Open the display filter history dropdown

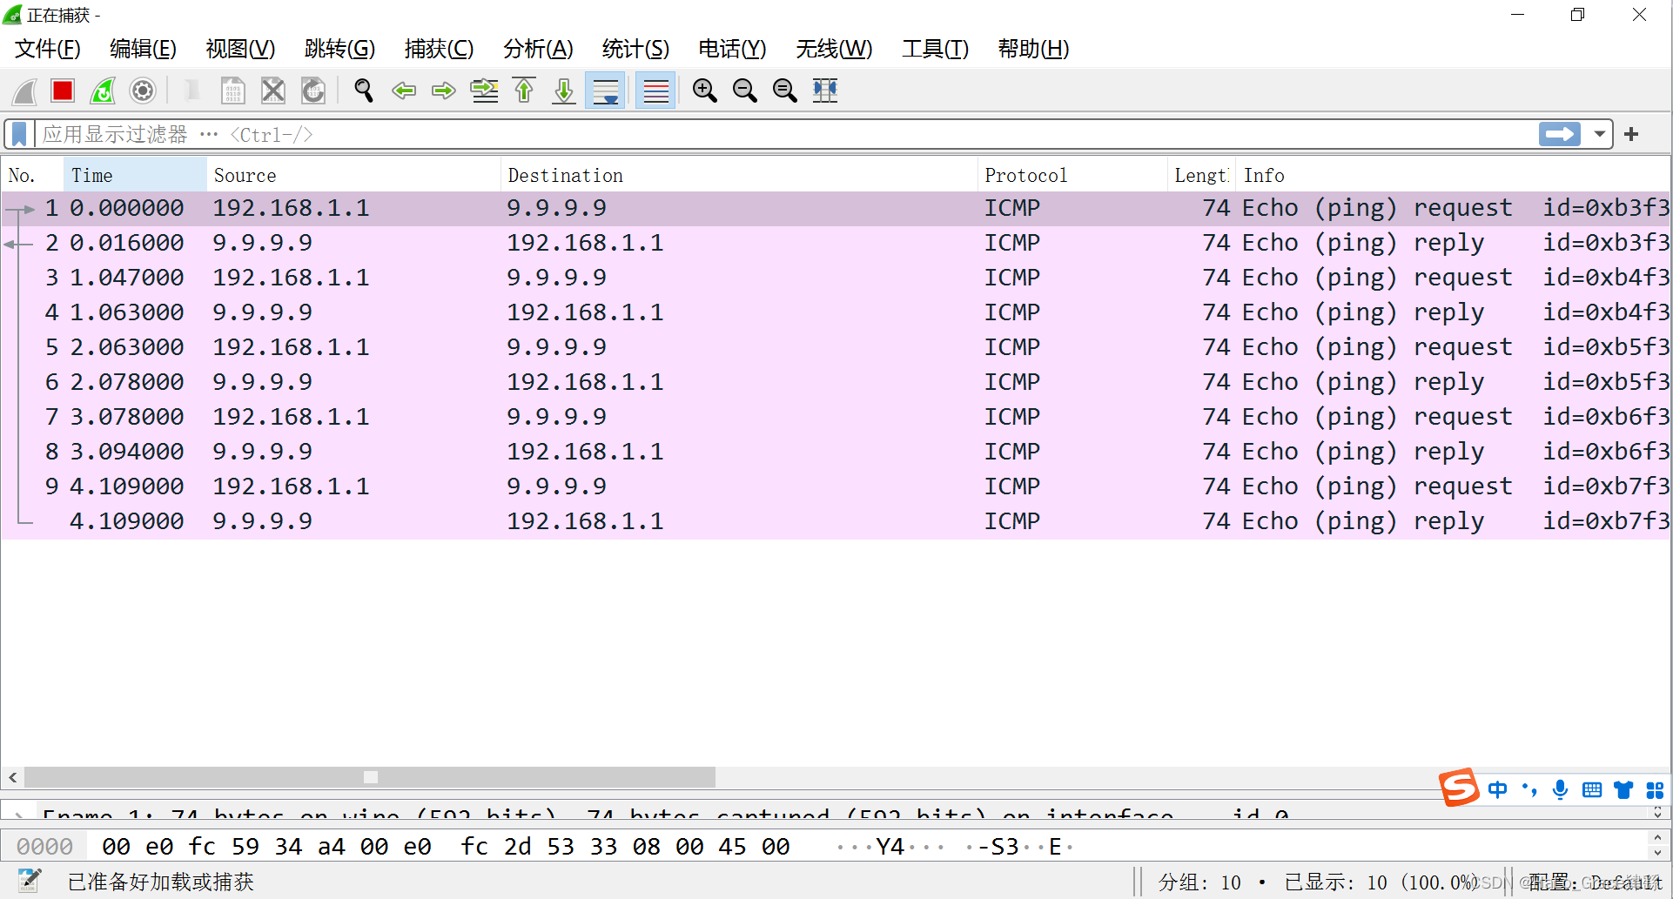(x=1600, y=134)
